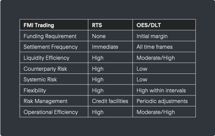Click the Low cell for Counterparty Risk
215x136 pixels.
point(164,68)
